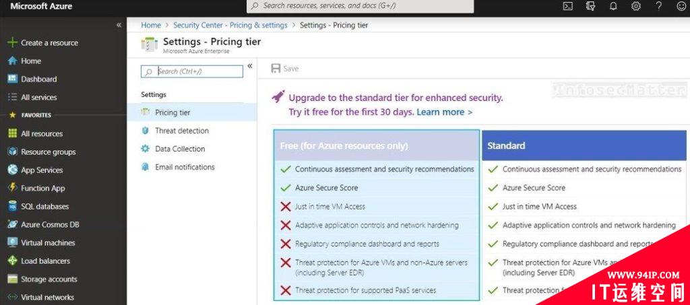This screenshot has width=690, height=305.
Task: Click the help question mark icon
Action: coord(659,6)
